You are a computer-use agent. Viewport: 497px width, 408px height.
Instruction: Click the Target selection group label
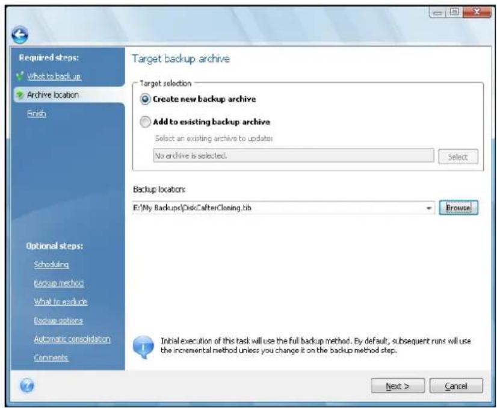[x=166, y=84]
